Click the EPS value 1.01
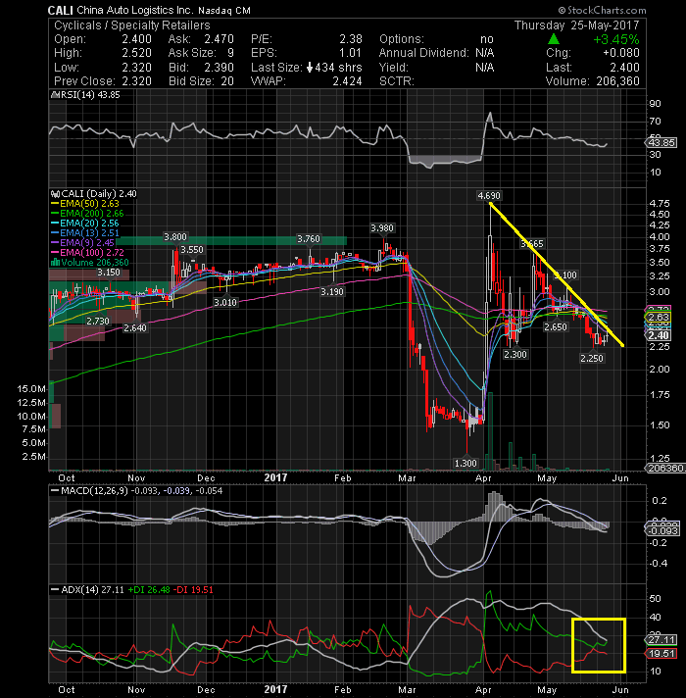This screenshot has width=686, height=698. tap(351, 53)
